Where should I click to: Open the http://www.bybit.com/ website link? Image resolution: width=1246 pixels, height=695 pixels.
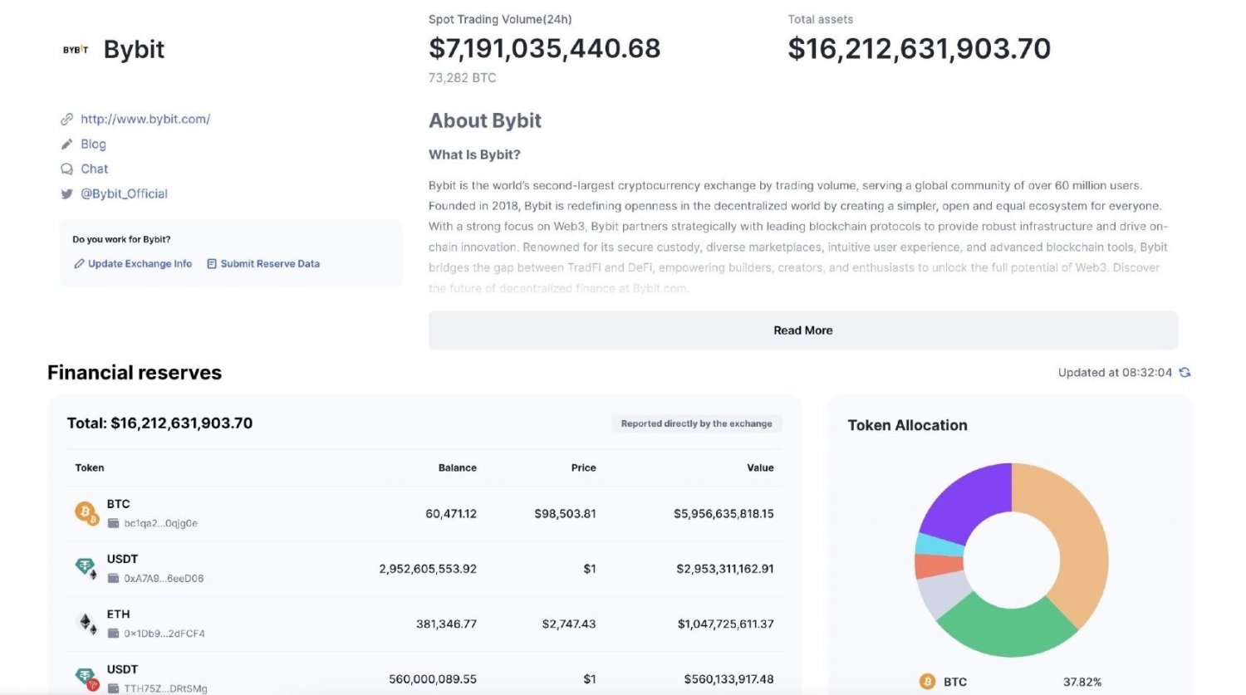pyautogui.click(x=145, y=120)
